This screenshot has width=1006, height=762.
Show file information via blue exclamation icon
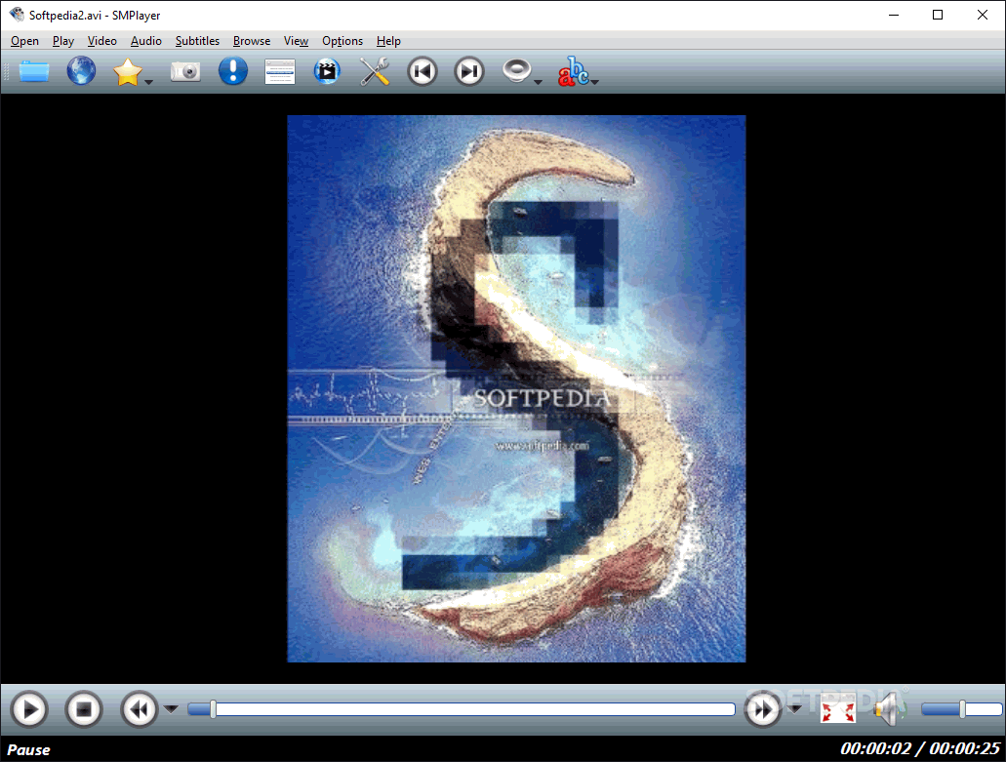233,71
